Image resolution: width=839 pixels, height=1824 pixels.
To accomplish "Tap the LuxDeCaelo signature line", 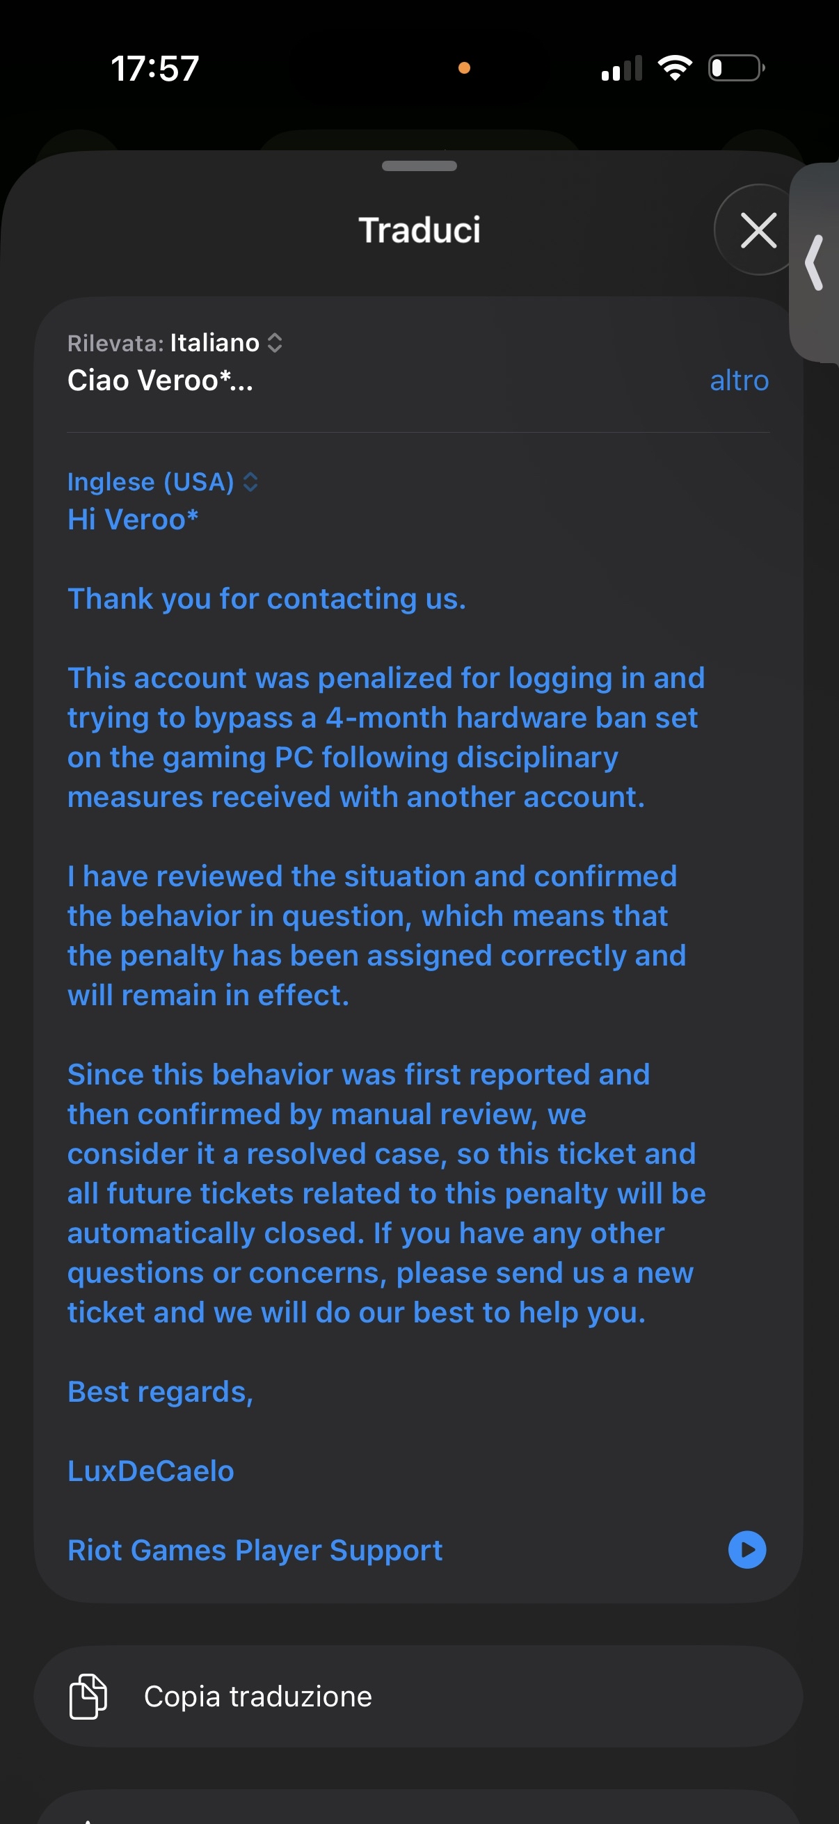I will point(151,1471).
